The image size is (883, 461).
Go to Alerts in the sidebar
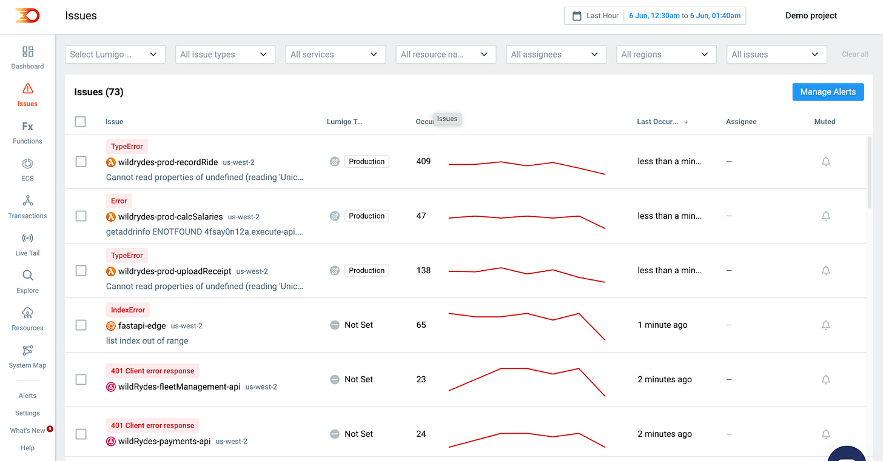click(x=27, y=396)
